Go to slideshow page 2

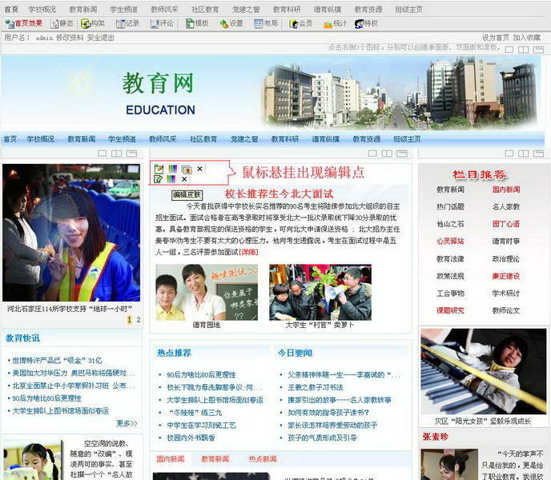point(139,320)
